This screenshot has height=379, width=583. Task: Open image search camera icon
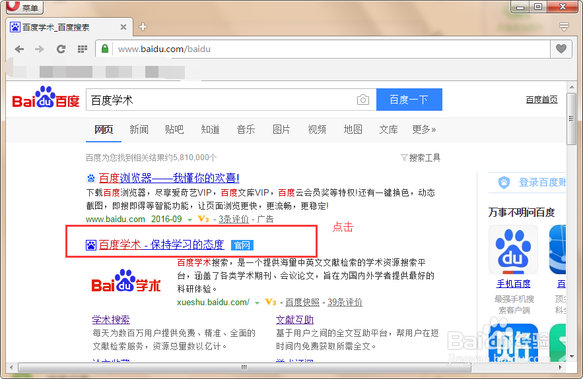tap(363, 100)
